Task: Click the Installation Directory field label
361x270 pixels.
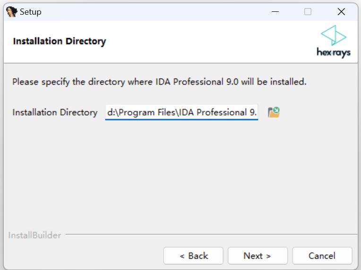Action: (55, 112)
